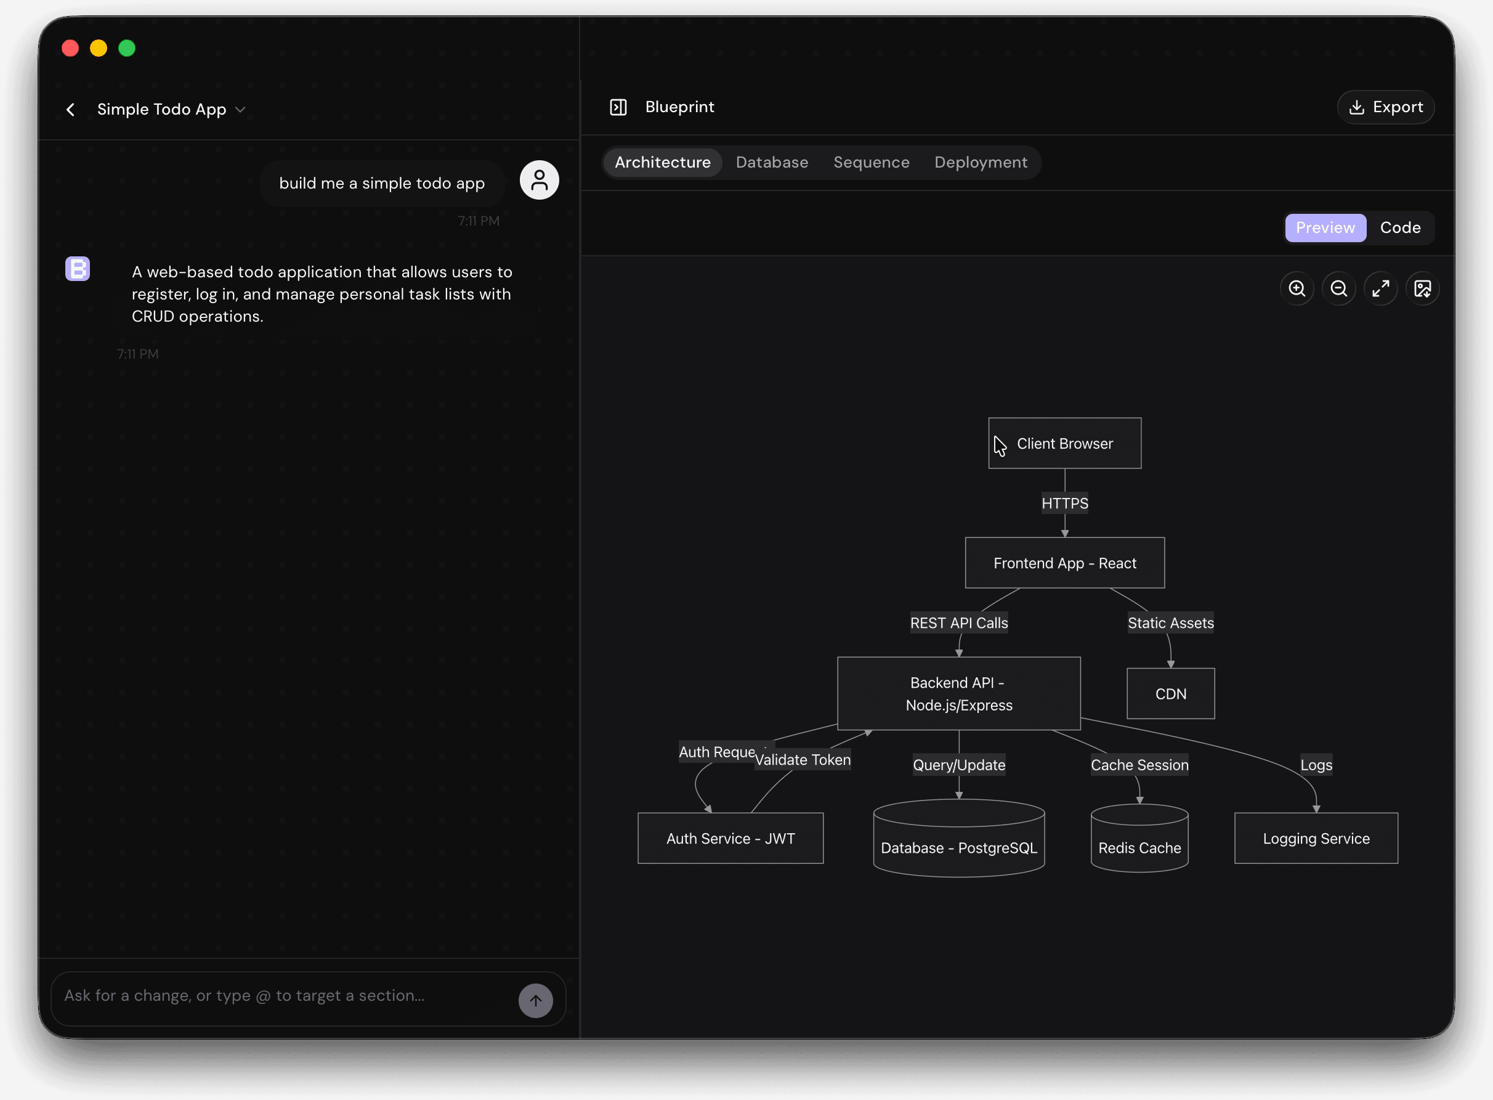This screenshot has width=1493, height=1100.
Task: Open the Sequence tab
Action: (871, 163)
